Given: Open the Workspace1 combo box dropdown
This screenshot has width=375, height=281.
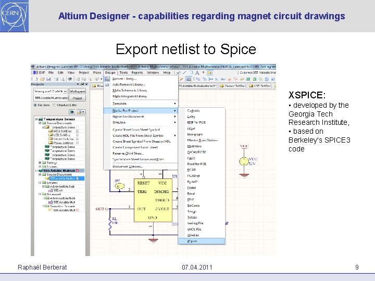Looking at the screenshot, I should (65, 91).
